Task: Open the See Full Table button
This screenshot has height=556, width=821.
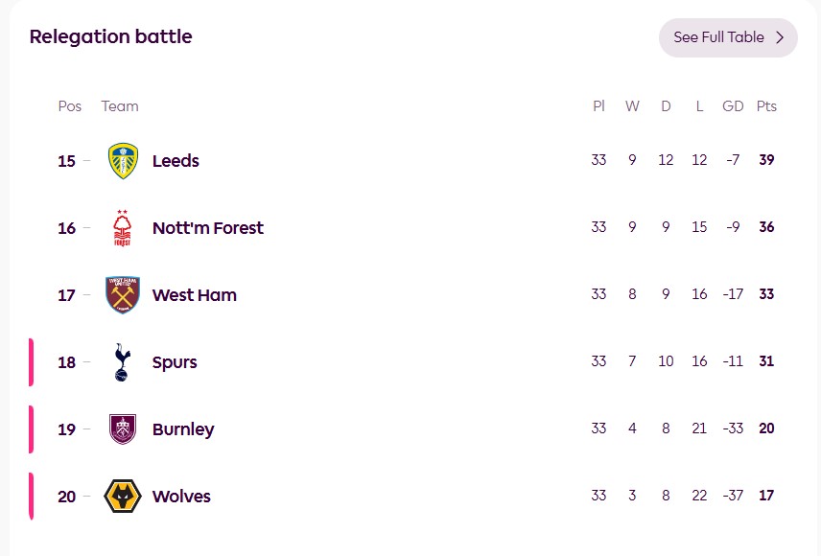Action: click(719, 37)
